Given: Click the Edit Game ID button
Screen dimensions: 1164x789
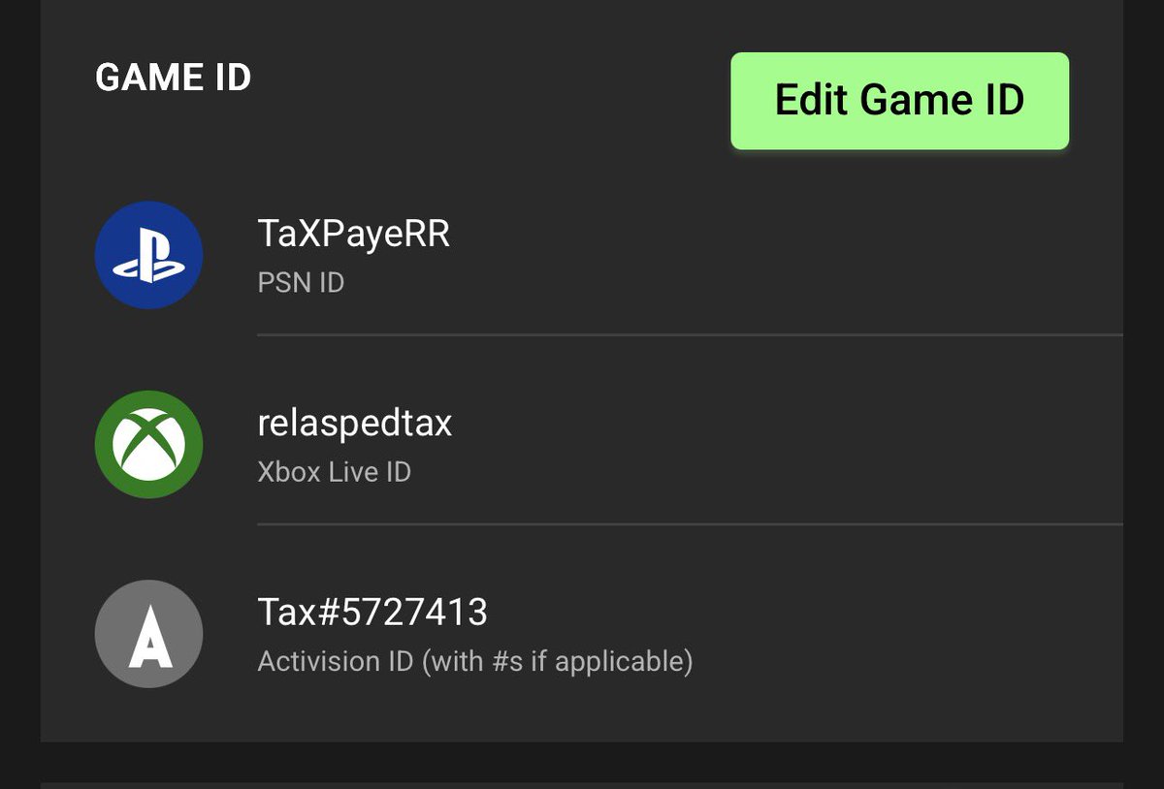Looking at the screenshot, I should [899, 101].
